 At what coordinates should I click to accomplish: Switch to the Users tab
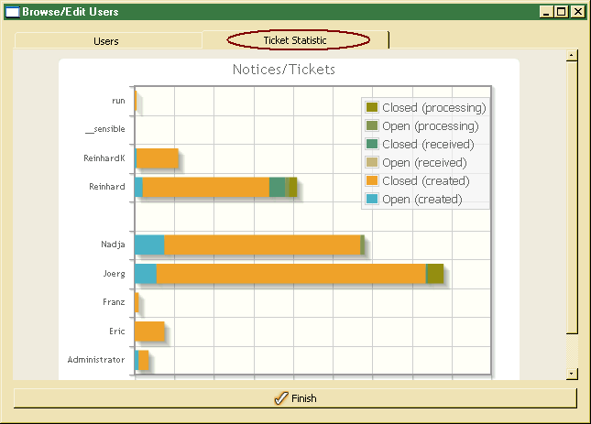(106, 41)
